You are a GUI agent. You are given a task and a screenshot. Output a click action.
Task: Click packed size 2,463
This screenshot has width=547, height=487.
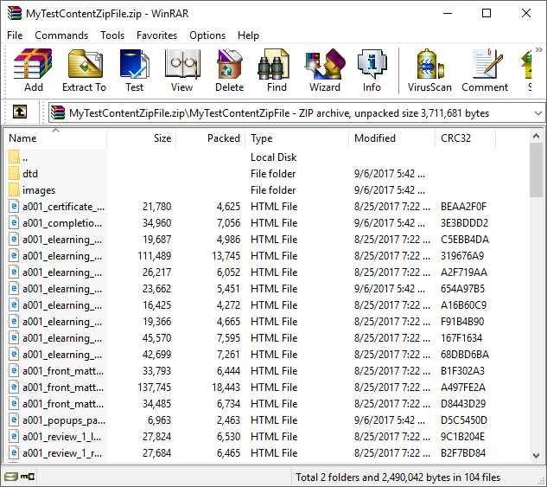tap(228, 420)
